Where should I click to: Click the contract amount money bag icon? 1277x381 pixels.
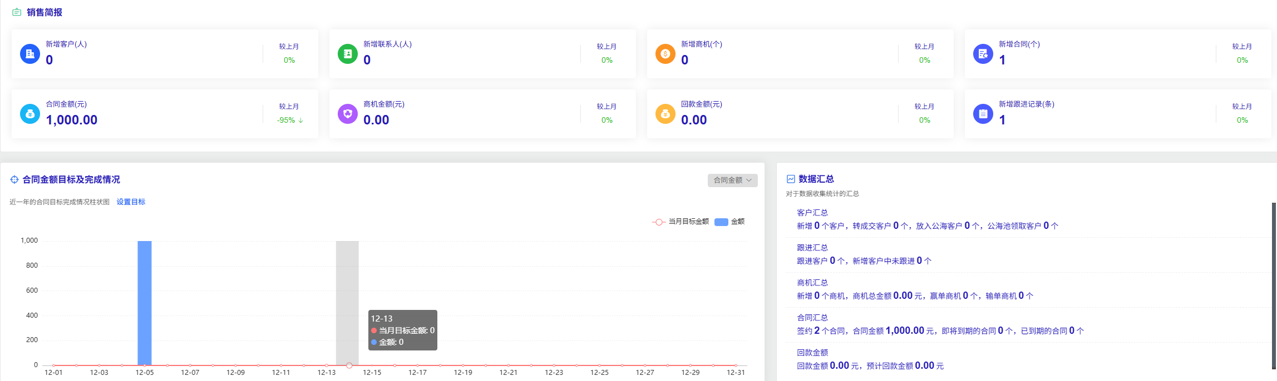click(x=30, y=114)
